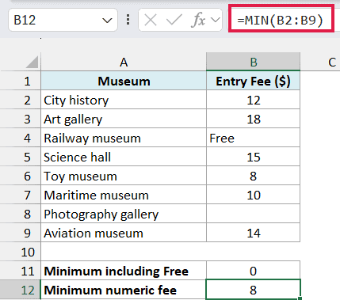Select the Photography gallery cell
Viewport: 340px width, 300px height.
124,214
